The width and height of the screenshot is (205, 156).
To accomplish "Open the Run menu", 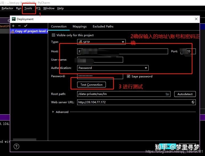I will click(19, 8).
